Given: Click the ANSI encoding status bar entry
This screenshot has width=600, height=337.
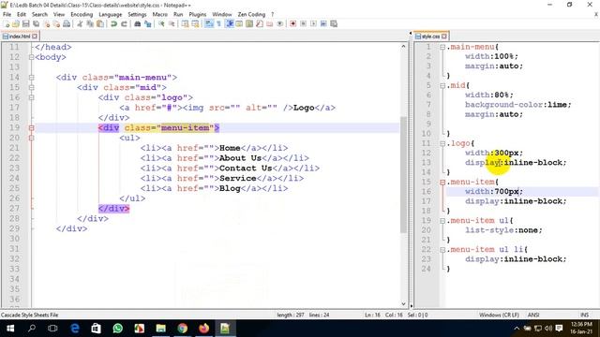Looking at the screenshot, I should (533, 315).
